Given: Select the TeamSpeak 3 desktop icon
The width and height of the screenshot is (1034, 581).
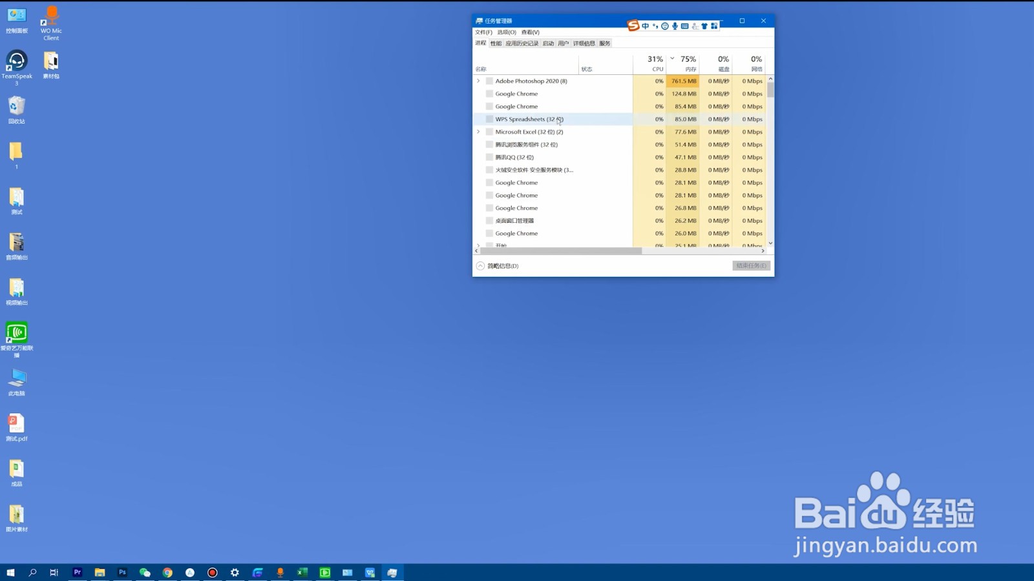Looking at the screenshot, I should (x=17, y=68).
